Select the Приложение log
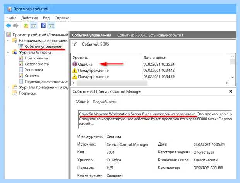Viewport: 240px width, 183px height. (x=36, y=58)
